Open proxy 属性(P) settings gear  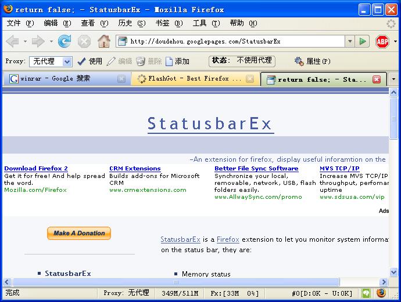point(313,61)
